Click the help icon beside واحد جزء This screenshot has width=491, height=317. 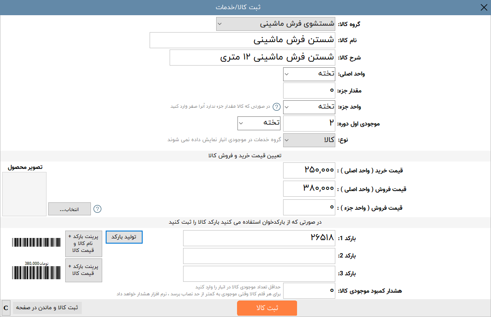click(x=277, y=107)
